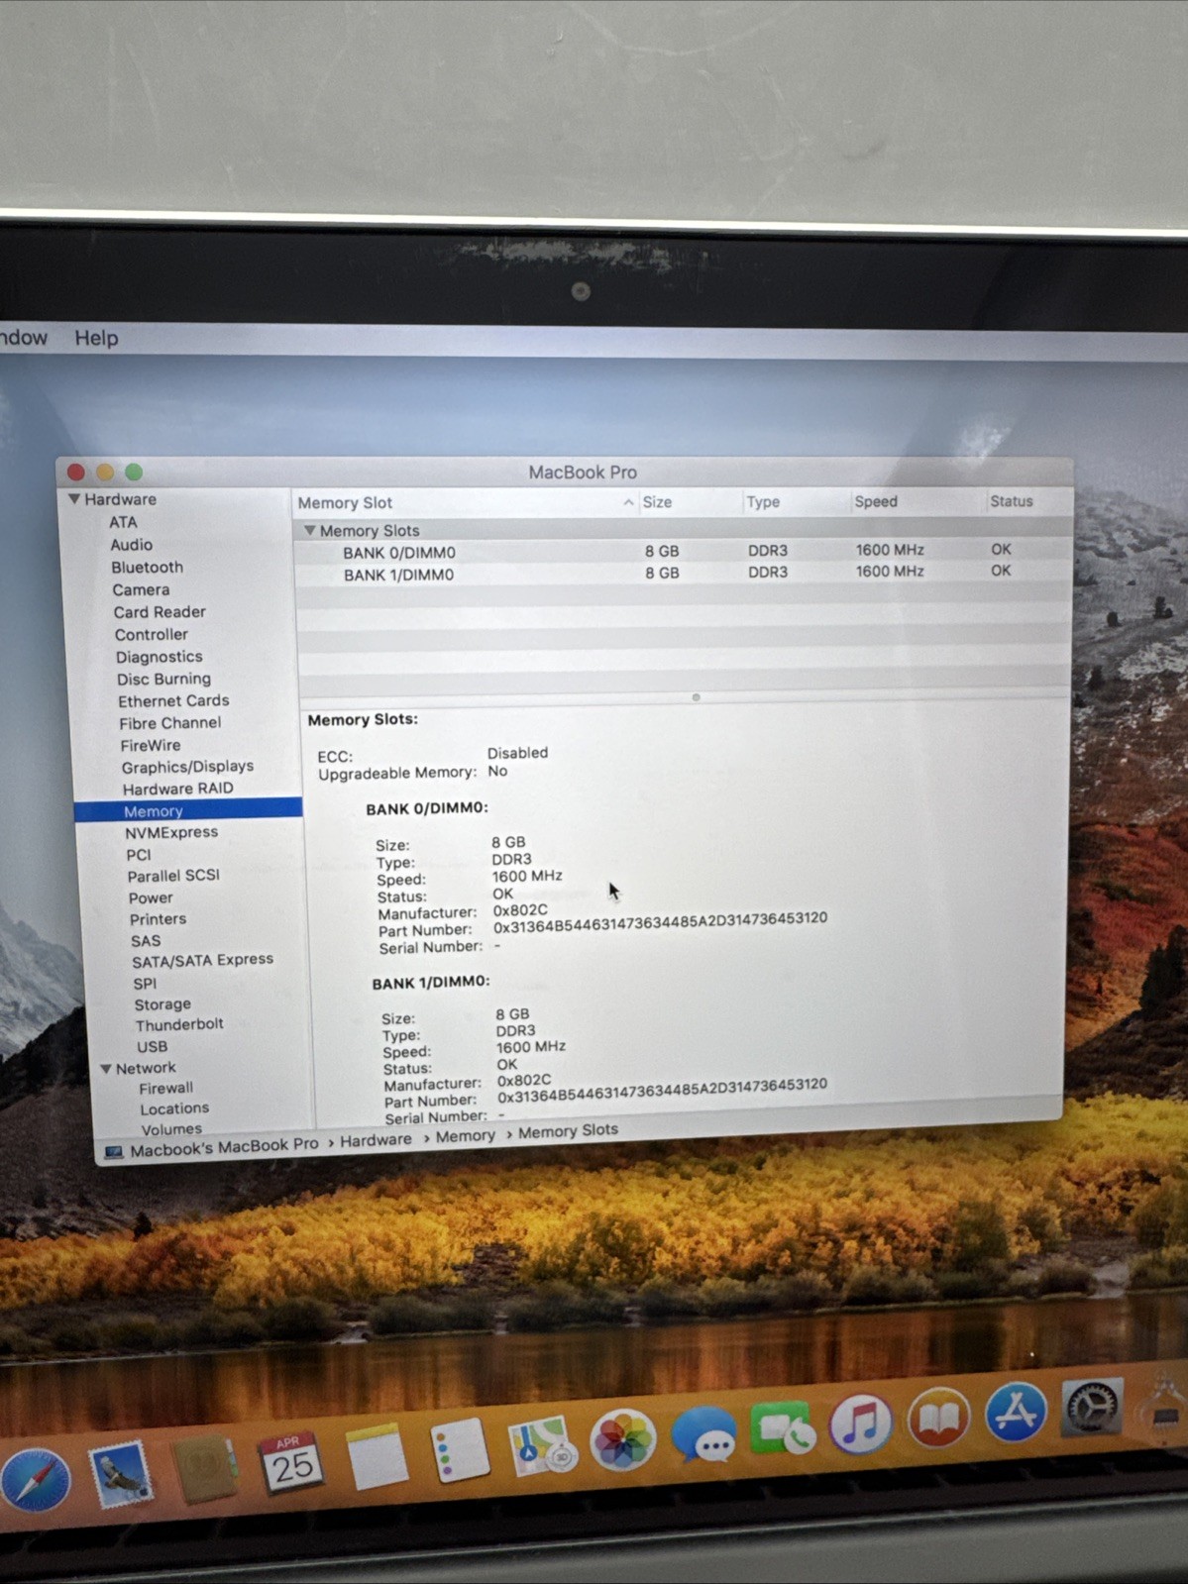
Task: Select FireWire in the sidebar
Action: (x=151, y=746)
